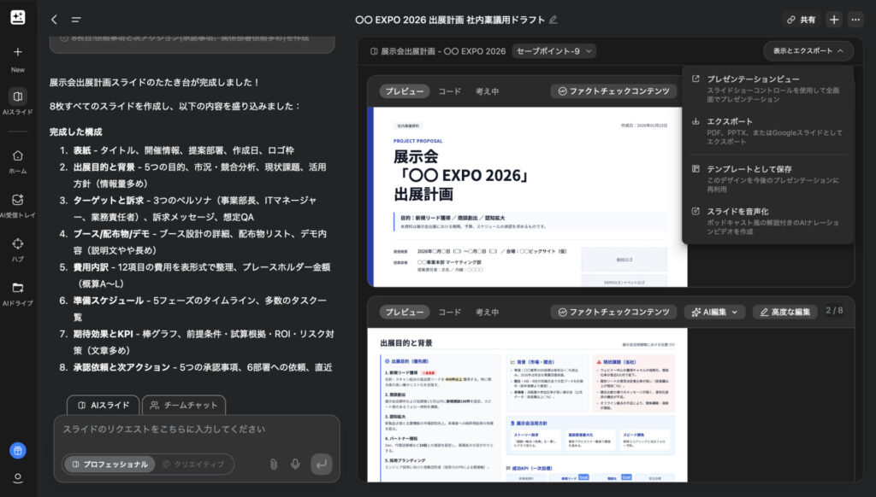Click the paperclip attach file icon
Screen dimensions: 876x497
tap(274, 464)
